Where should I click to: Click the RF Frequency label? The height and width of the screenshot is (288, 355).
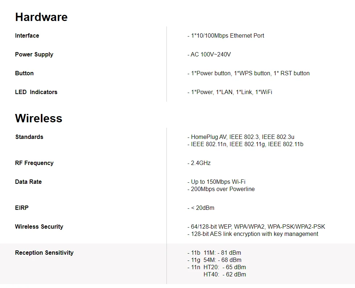(x=34, y=163)
